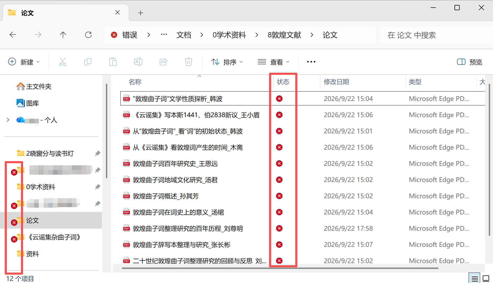Image resolution: width=493 pixels, height=283 pixels.
Task: Click the Share toolbar icon
Action: click(x=163, y=62)
